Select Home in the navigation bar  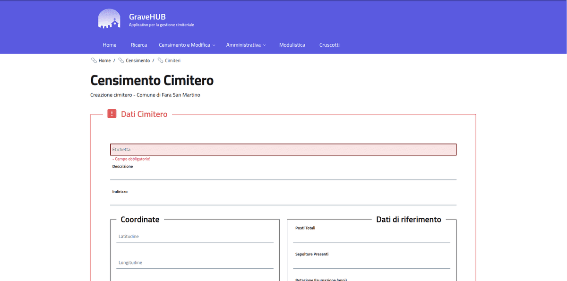point(109,45)
